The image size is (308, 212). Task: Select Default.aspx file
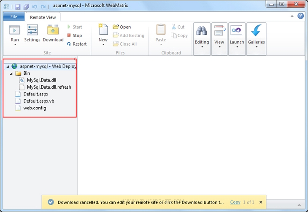click(x=32, y=94)
